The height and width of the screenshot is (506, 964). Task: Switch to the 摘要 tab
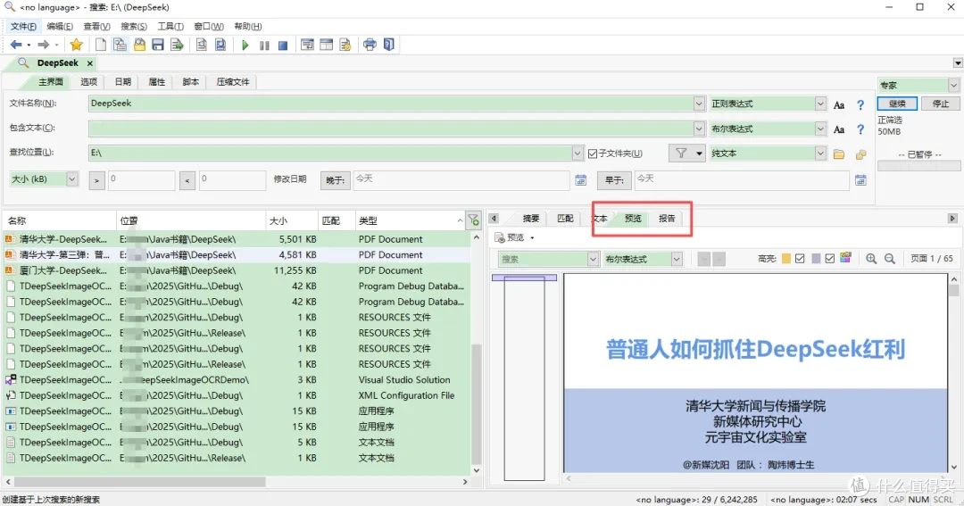pos(530,219)
